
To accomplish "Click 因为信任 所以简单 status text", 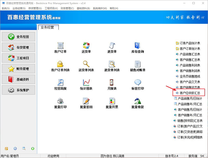I will click(113, 156).
